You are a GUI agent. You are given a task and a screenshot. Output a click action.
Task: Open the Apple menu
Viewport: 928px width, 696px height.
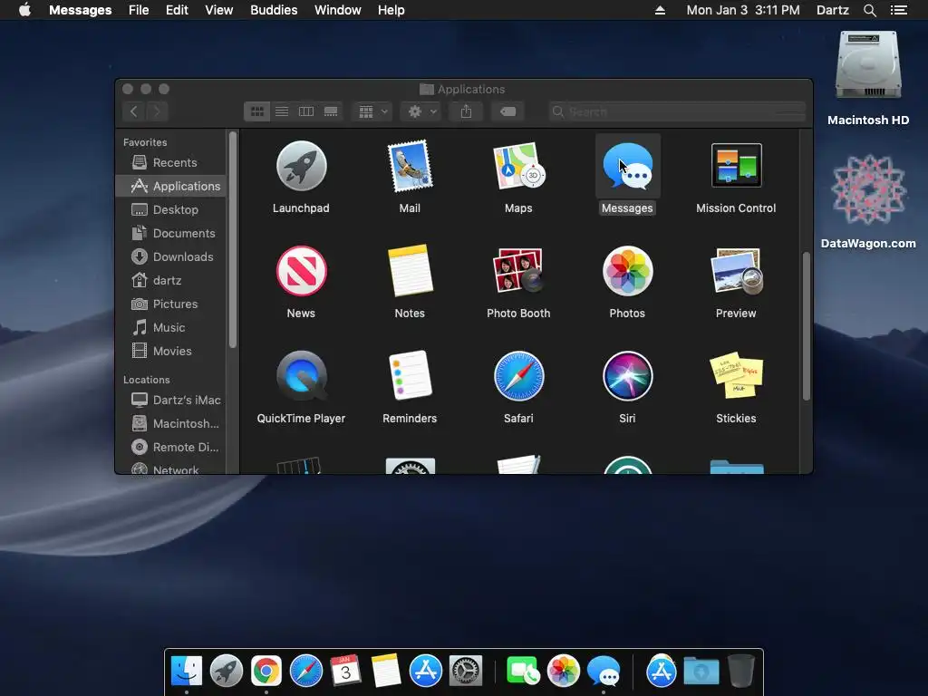click(24, 10)
